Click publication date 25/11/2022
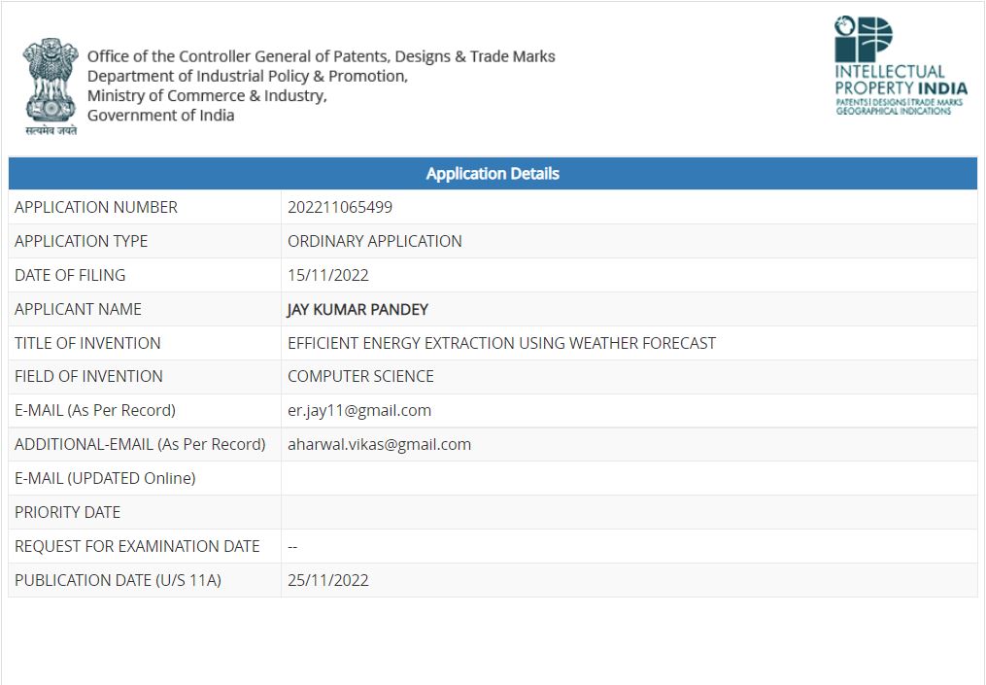Image resolution: width=986 pixels, height=685 pixels. [327, 580]
